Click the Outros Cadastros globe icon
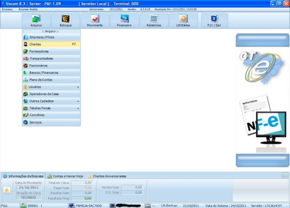This screenshot has width=290, height=208. coord(25,101)
